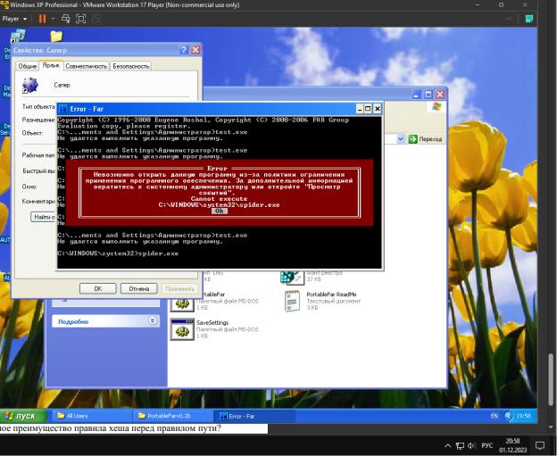Open the folder icon on the XP desktop

coord(56,37)
